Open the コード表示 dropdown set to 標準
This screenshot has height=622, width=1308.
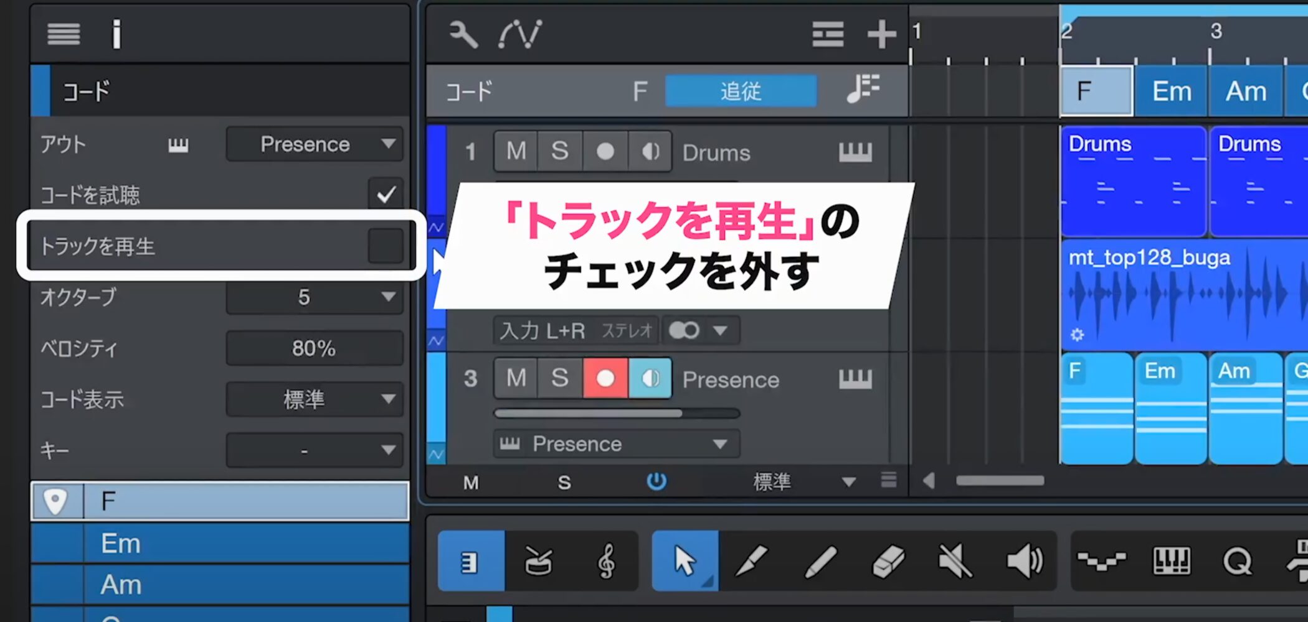tap(315, 399)
